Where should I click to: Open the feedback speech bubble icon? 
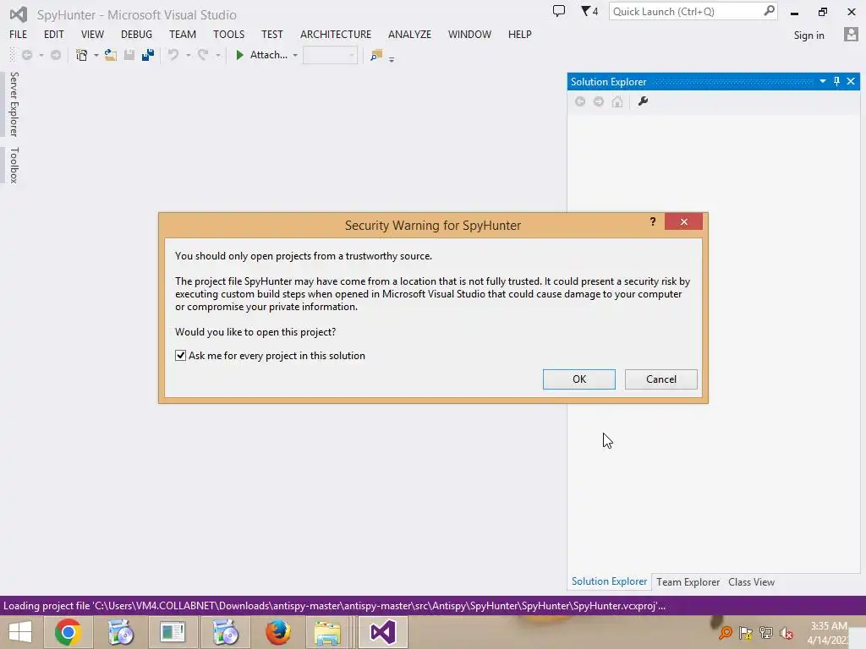pyautogui.click(x=559, y=11)
